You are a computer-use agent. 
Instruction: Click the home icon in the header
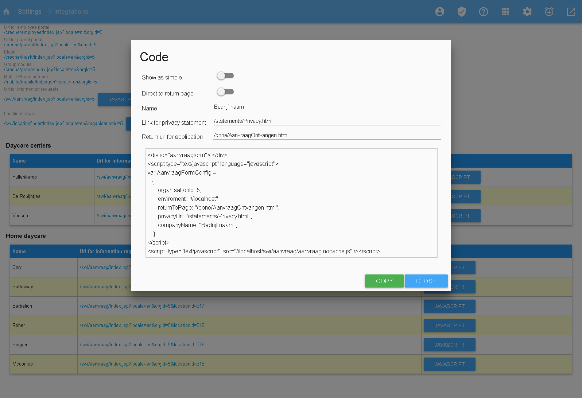6,12
